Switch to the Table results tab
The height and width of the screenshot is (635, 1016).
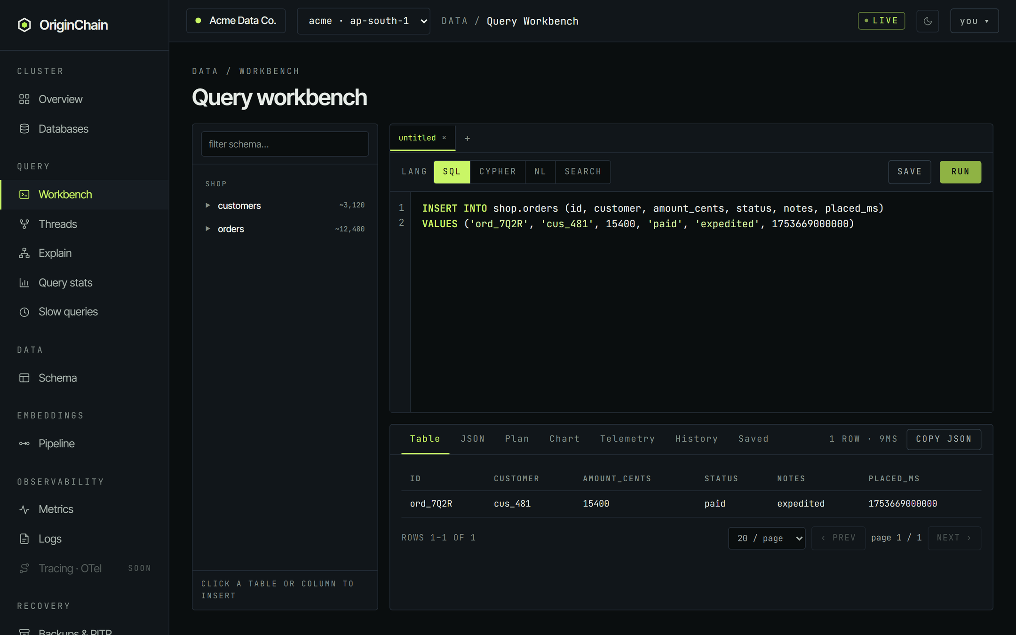pyautogui.click(x=425, y=439)
